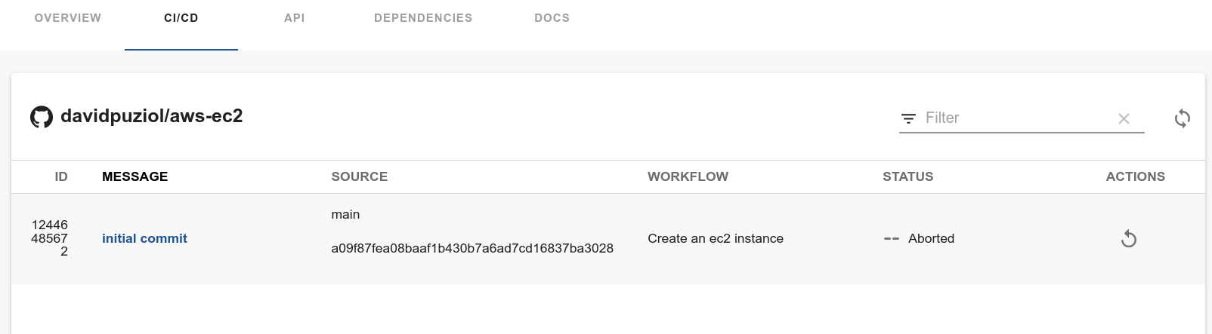Clear the filter with the X icon
Image resolution: width=1212 pixels, height=334 pixels.
1124,118
